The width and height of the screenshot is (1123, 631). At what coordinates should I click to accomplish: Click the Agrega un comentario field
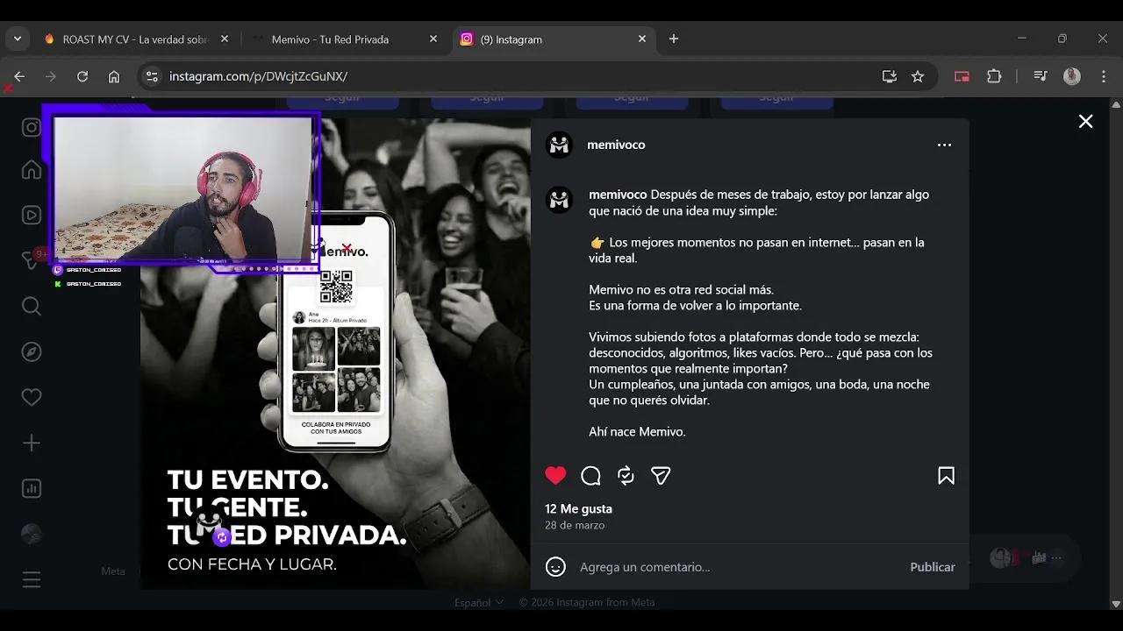(x=740, y=567)
